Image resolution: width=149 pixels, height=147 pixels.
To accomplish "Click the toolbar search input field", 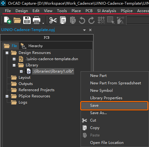I will 138,20.
